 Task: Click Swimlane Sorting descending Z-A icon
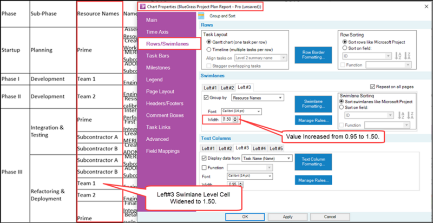pyautogui.click(x=409, y=115)
